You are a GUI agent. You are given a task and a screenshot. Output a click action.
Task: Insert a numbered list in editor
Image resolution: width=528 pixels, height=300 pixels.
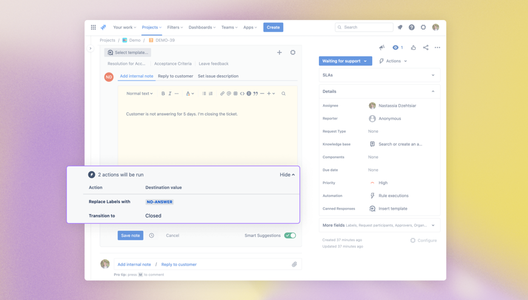[211, 93]
